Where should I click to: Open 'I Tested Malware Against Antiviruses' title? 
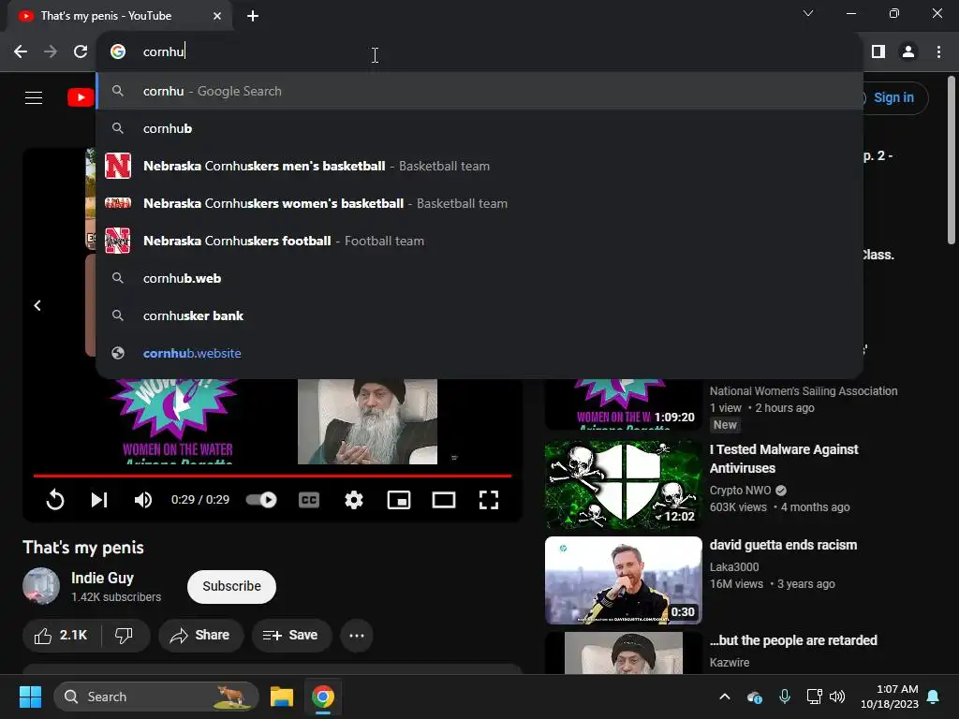(x=784, y=459)
